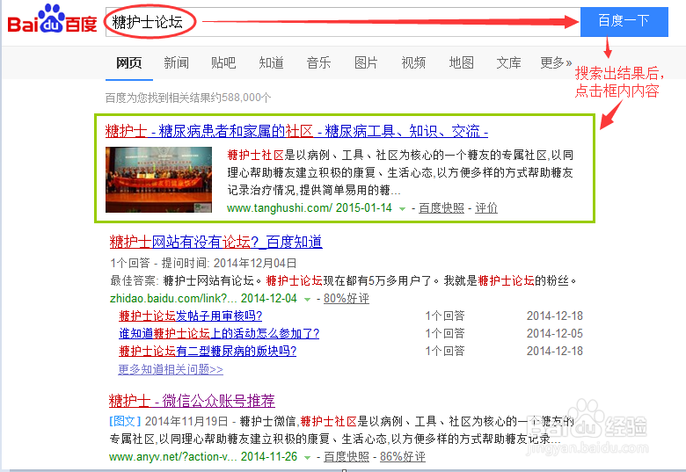Click the 百度为您找到相关结果约588,000个 result count text
Image resolution: width=686 pixels, height=472 pixels.
[188, 98]
